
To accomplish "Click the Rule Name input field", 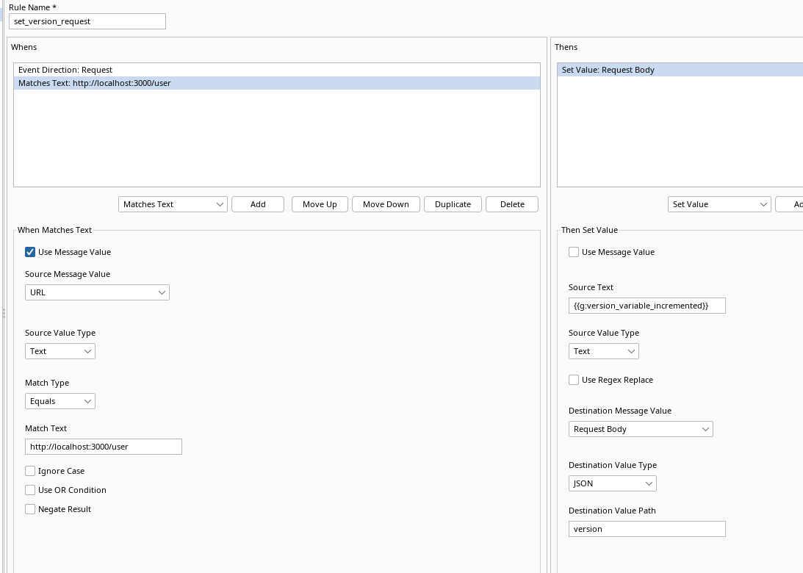I will [87, 21].
